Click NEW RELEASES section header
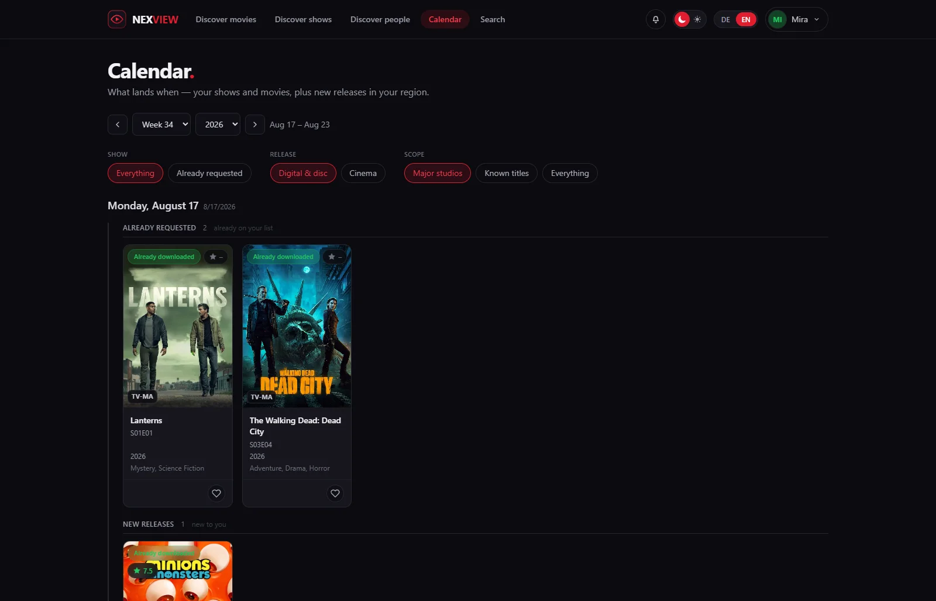This screenshot has height=601, width=936. [148, 524]
